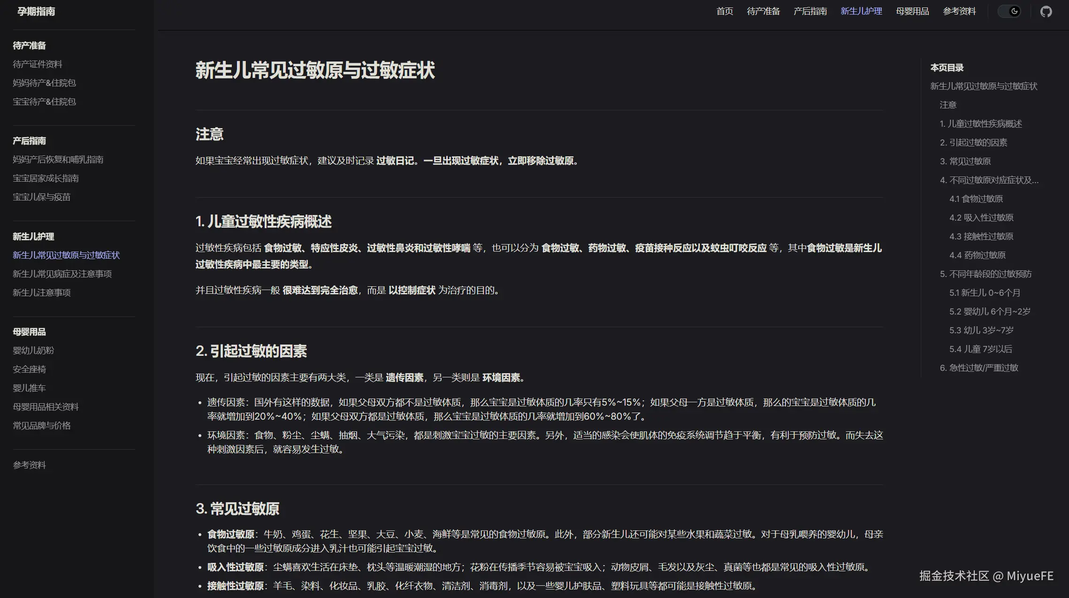Screen dimensions: 1069x598
Task: Open the GitHub repository icon
Action: [x=1046, y=11]
